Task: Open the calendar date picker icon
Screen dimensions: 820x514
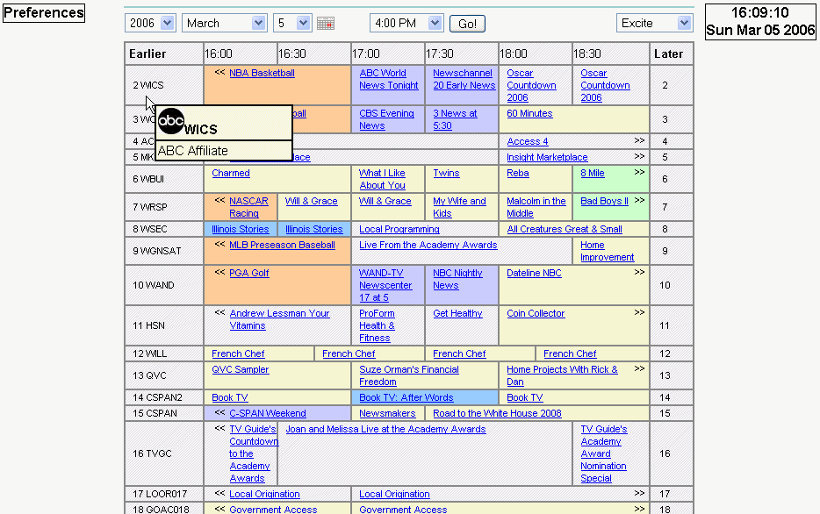Action: pos(326,24)
